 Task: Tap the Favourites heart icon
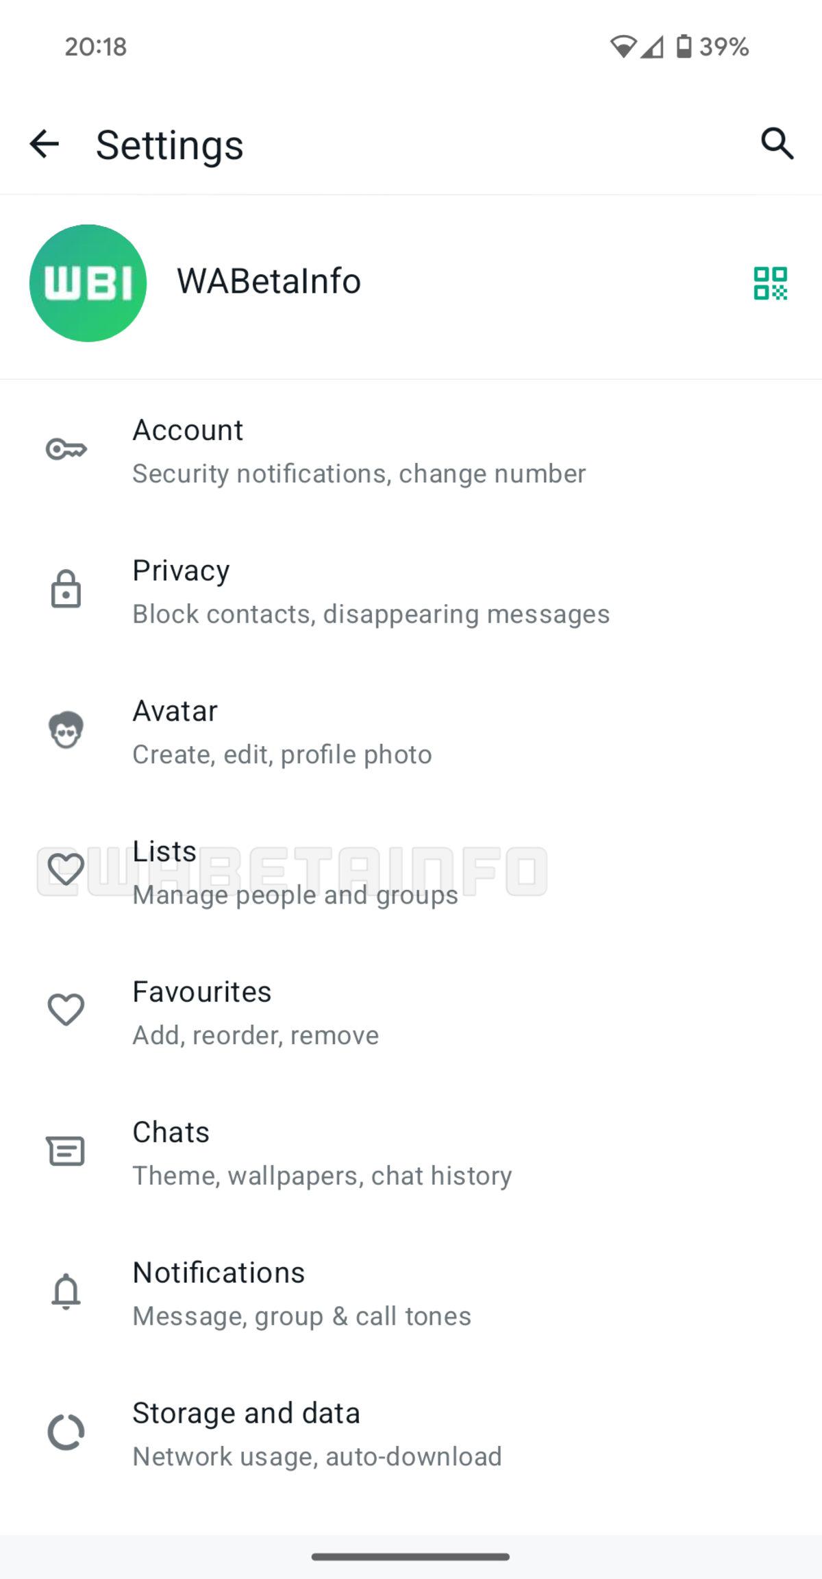coord(66,1011)
